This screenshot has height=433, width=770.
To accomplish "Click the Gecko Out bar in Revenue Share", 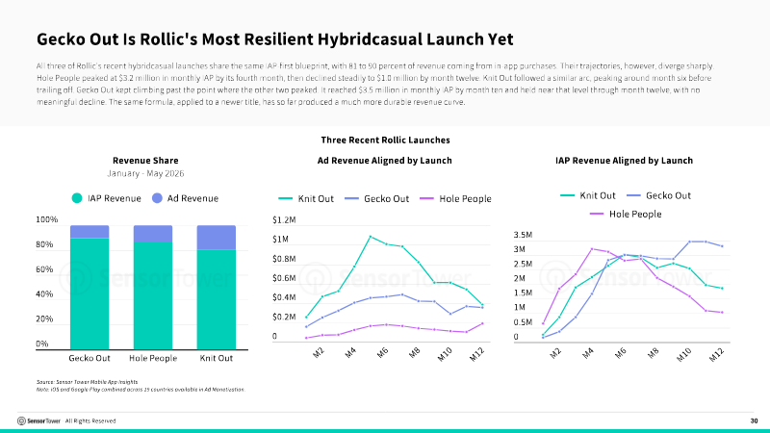I will point(90,288).
